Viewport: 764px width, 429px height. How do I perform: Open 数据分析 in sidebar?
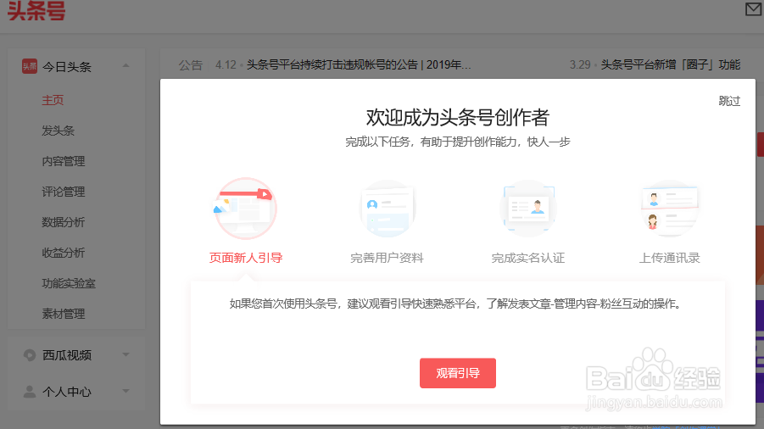click(x=64, y=222)
